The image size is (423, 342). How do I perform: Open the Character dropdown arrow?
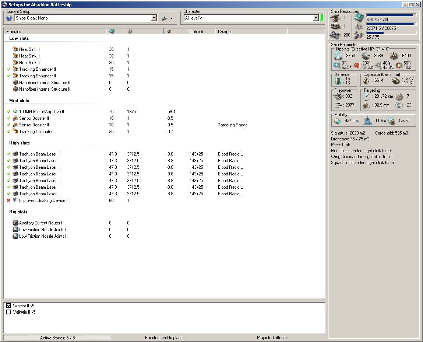click(x=316, y=18)
